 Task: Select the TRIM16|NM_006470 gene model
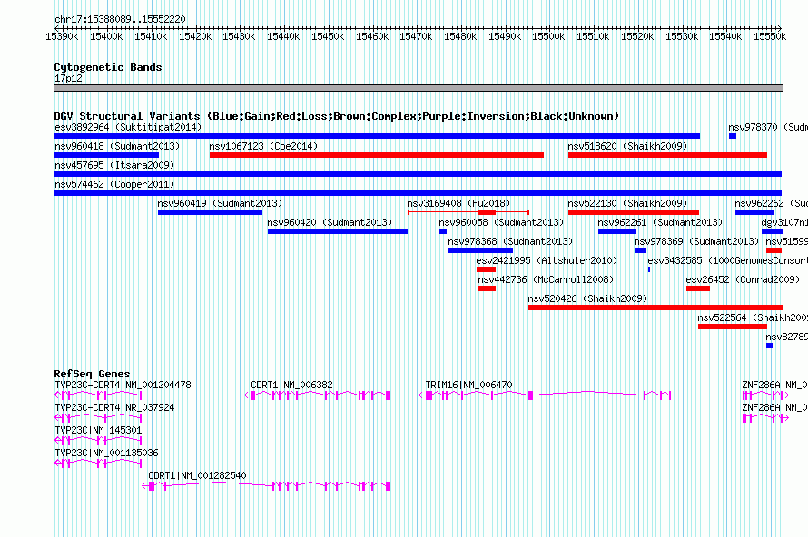point(545,395)
